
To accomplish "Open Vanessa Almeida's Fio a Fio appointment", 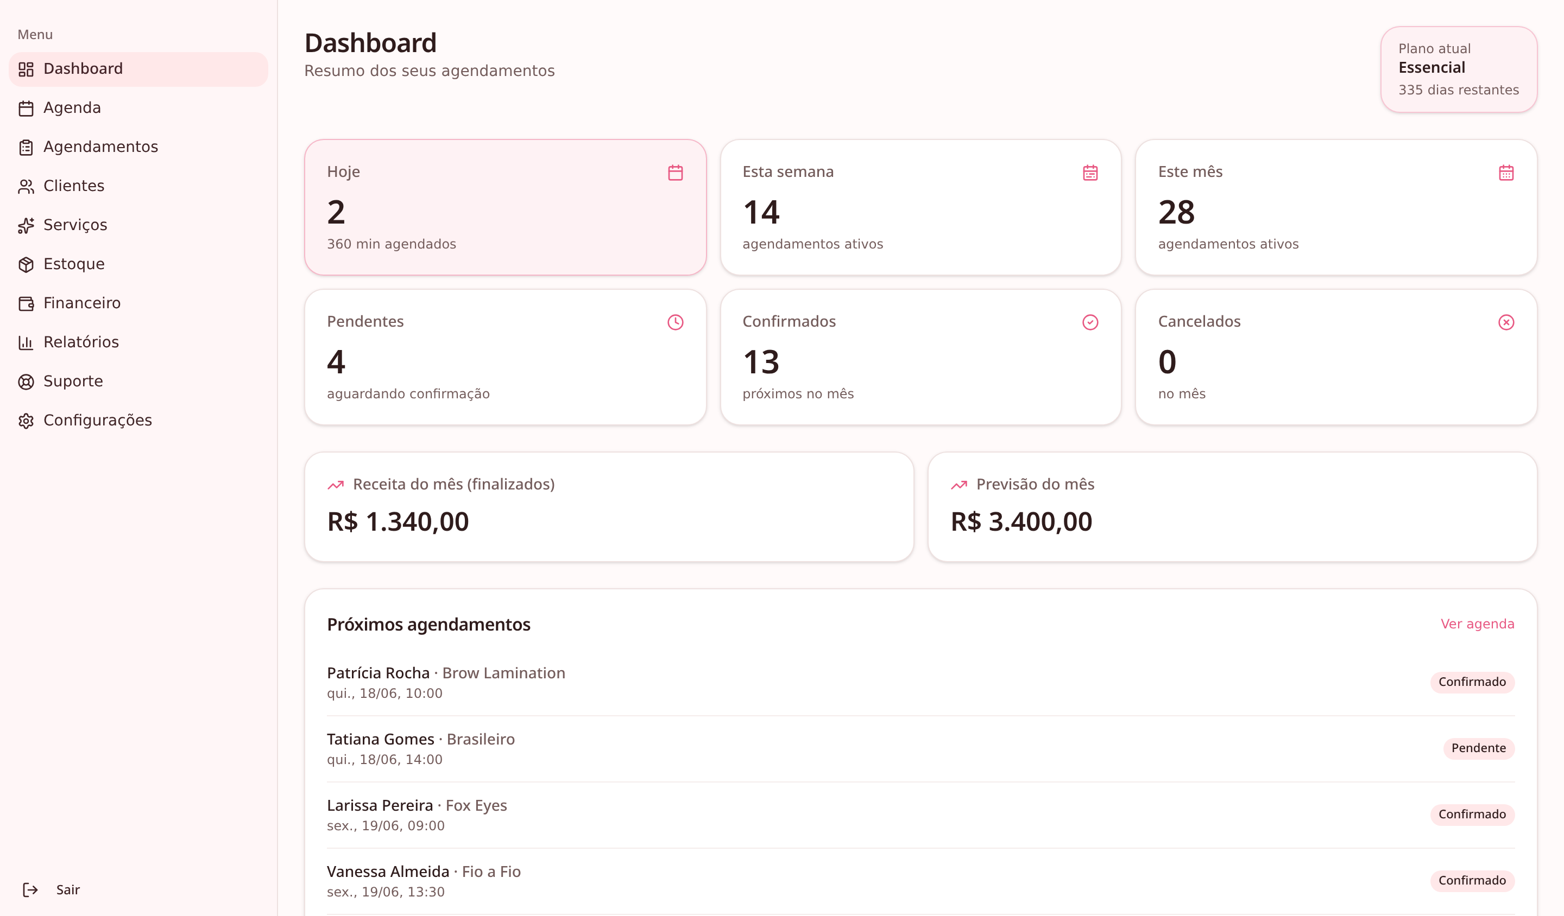I will [920, 881].
